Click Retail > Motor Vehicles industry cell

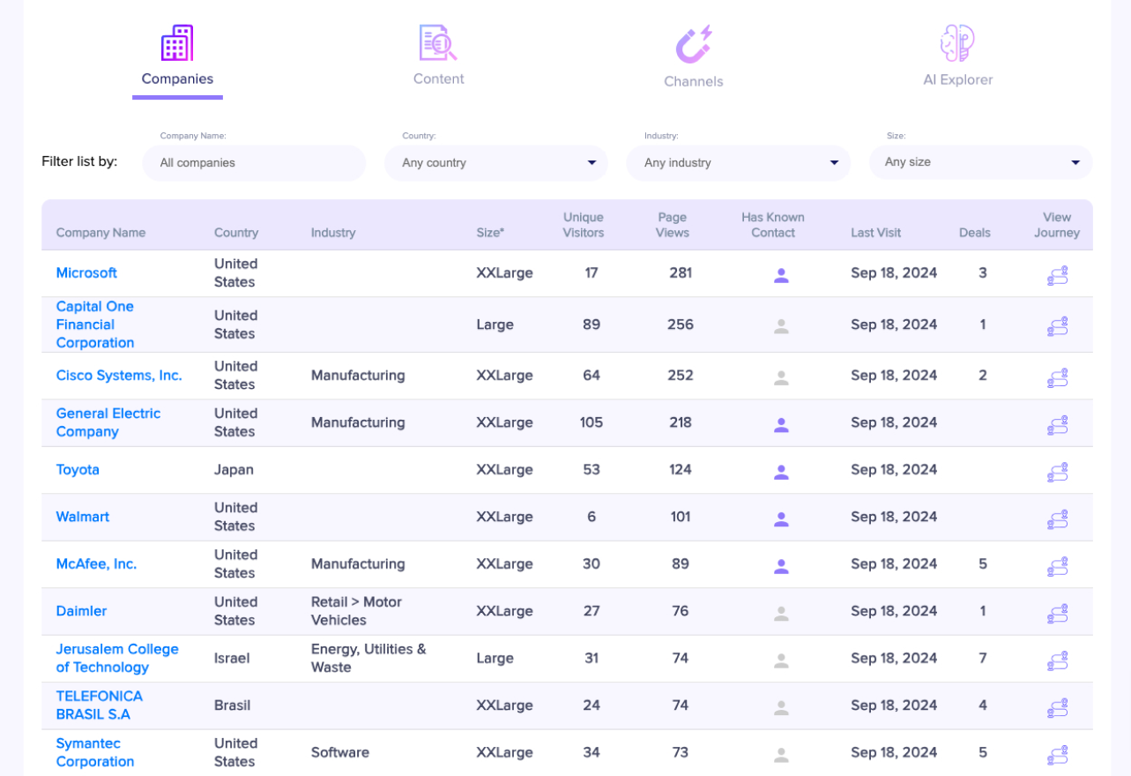[356, 611]
